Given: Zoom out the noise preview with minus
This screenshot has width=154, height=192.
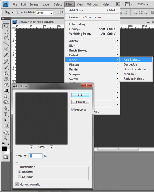Looking at the screenshot, I should 31,147.
